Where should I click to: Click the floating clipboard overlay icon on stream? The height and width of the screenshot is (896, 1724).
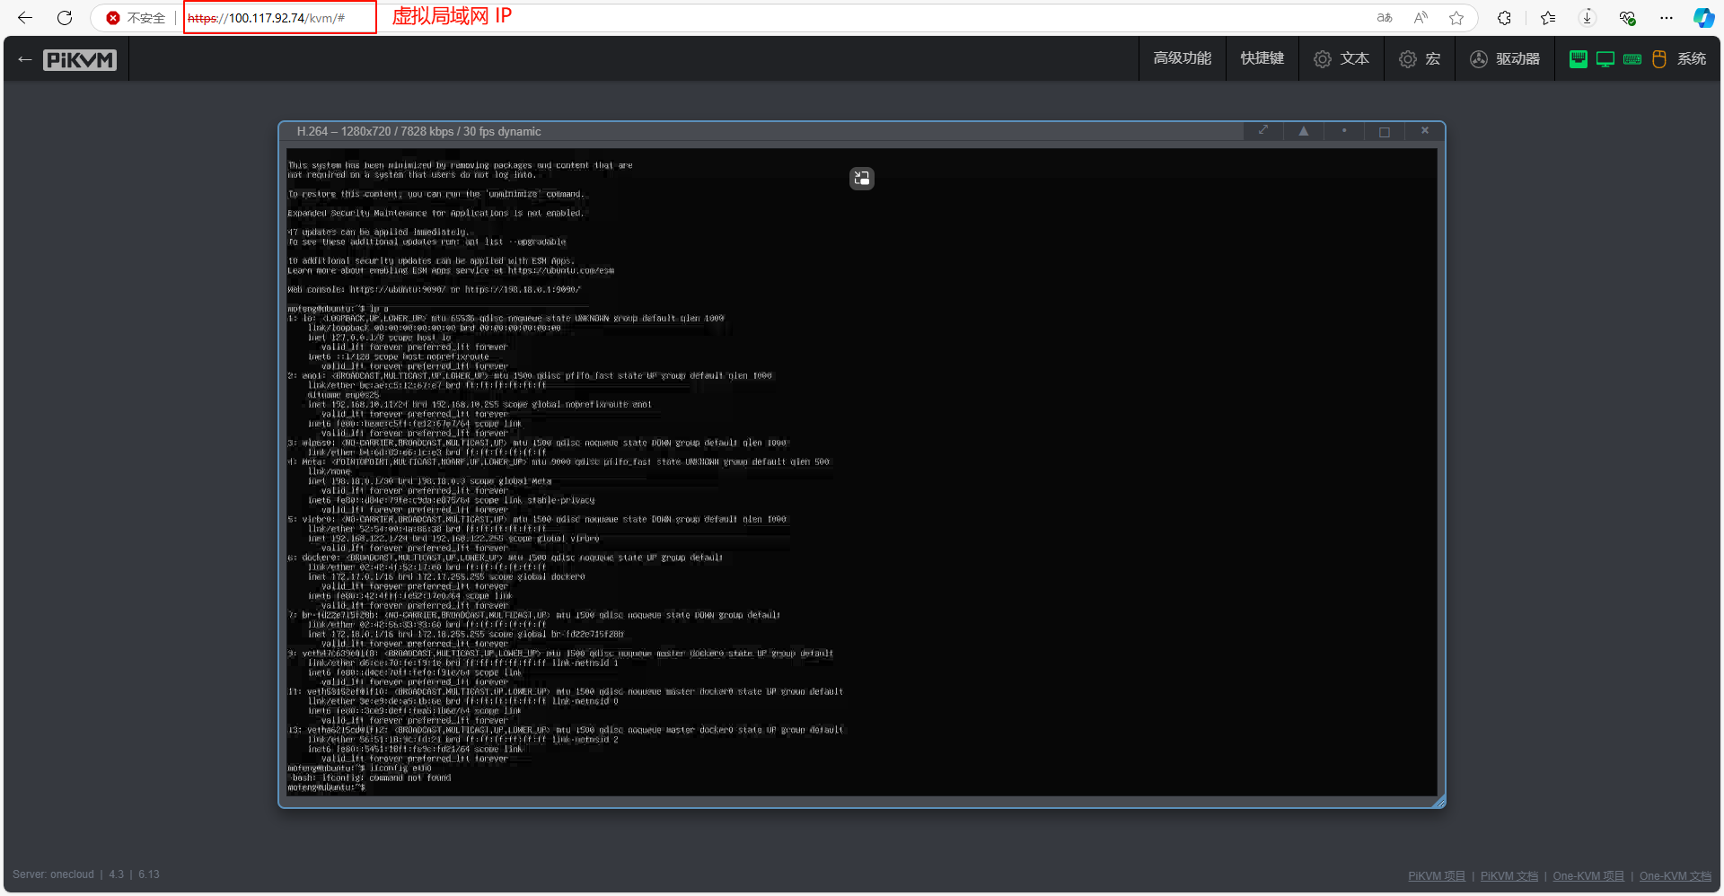point(862,179)
